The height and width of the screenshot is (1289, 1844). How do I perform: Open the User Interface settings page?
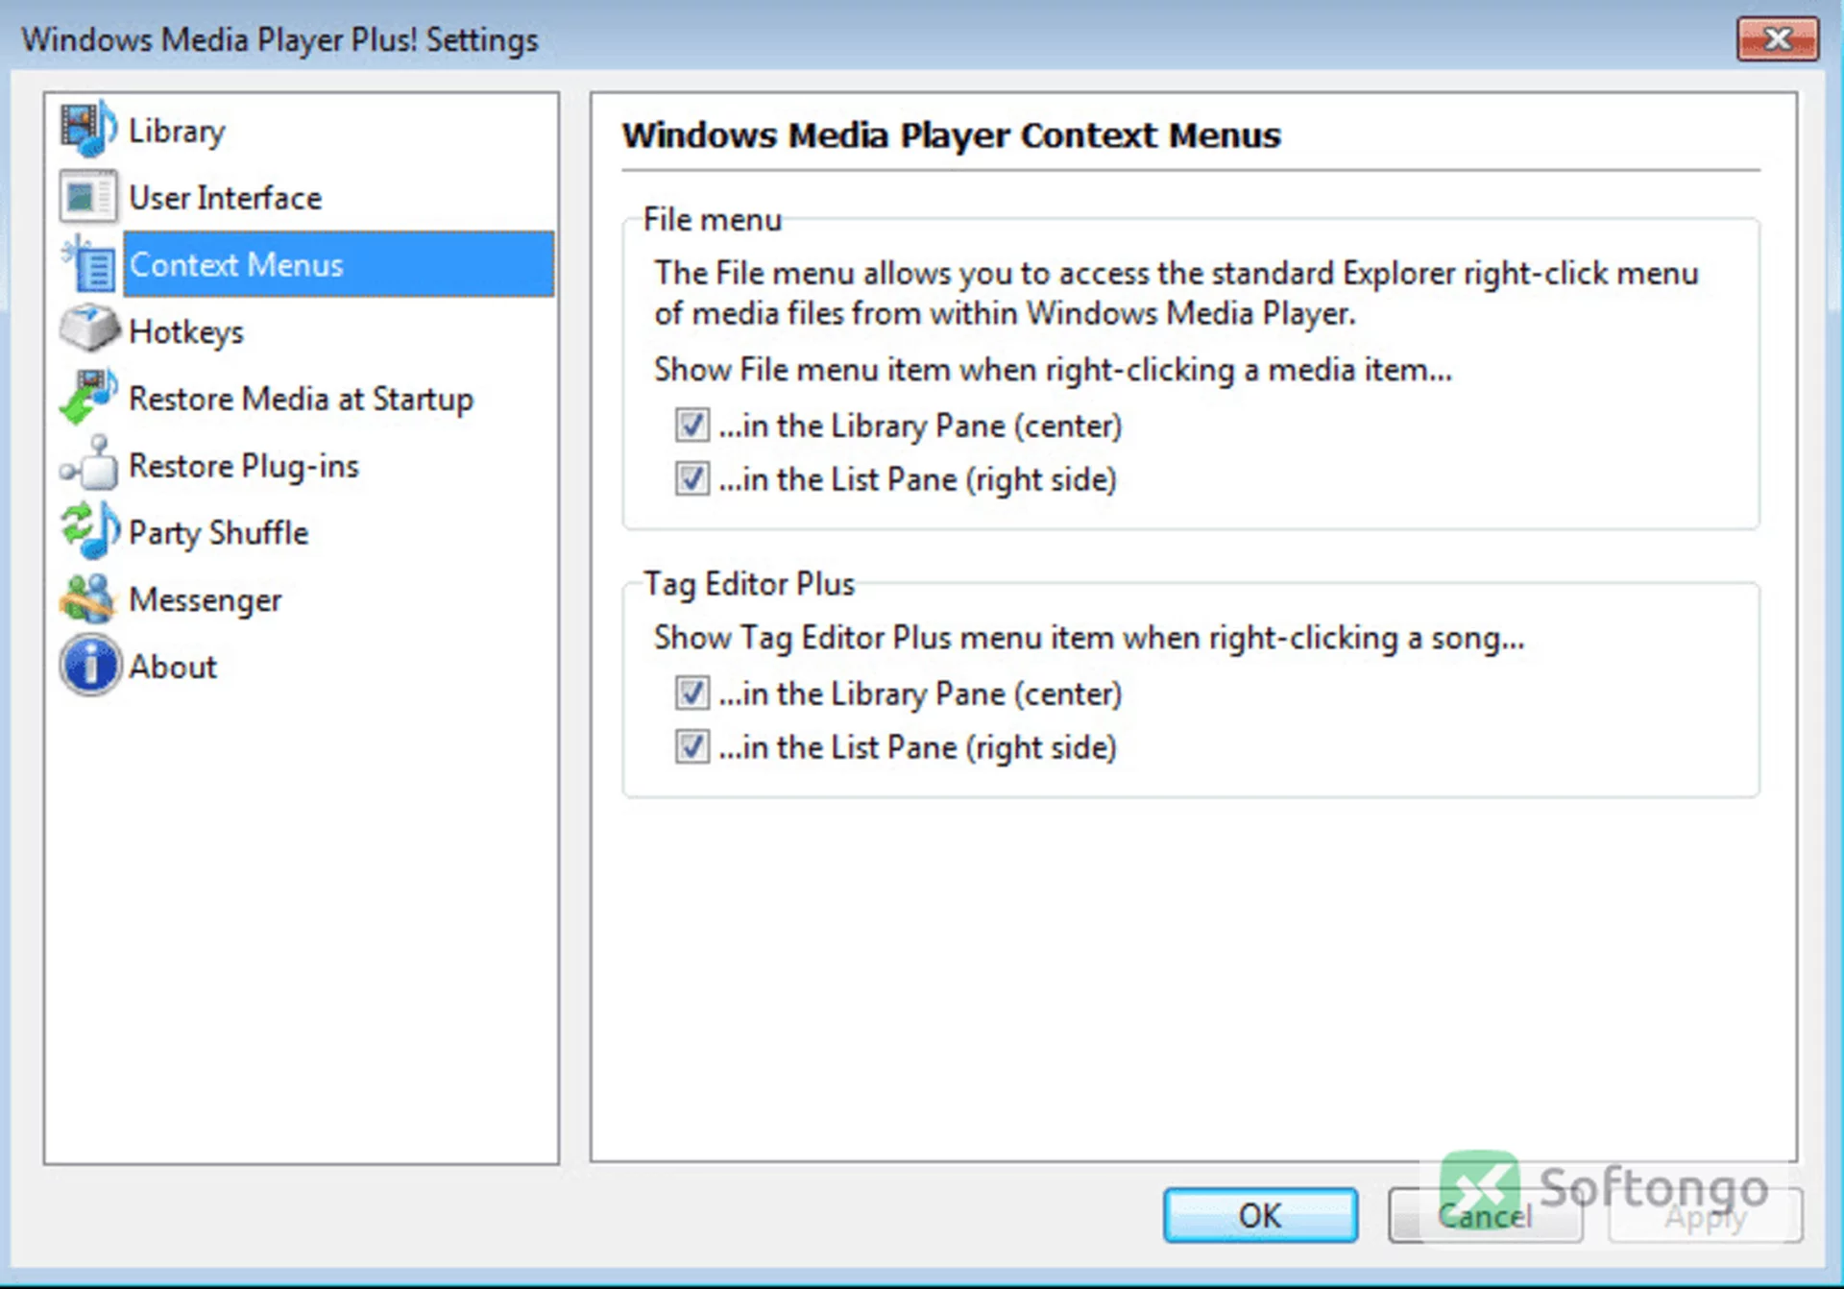(x=225, y=198)
